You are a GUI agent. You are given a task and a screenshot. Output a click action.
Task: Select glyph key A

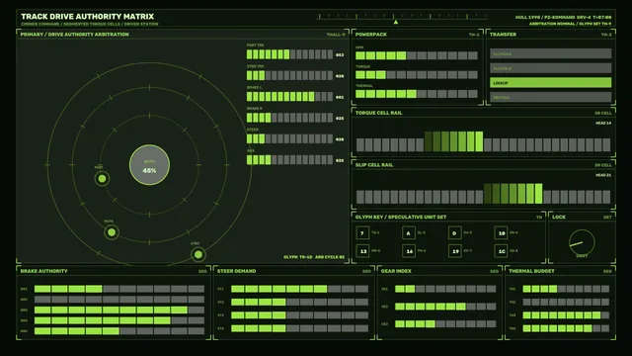pos(408,233)
